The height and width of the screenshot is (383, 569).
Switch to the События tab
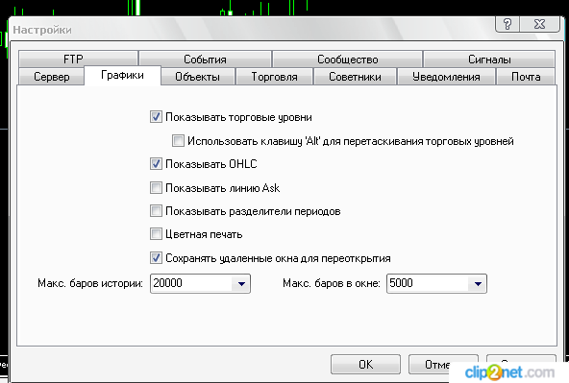pos(205,59)
